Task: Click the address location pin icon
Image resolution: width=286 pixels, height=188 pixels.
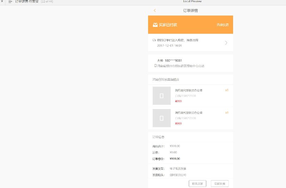Action: [156, 65]
